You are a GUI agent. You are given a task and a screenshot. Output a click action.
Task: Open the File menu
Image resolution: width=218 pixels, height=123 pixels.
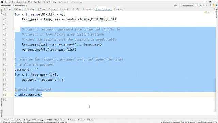(x=6, y=2)
